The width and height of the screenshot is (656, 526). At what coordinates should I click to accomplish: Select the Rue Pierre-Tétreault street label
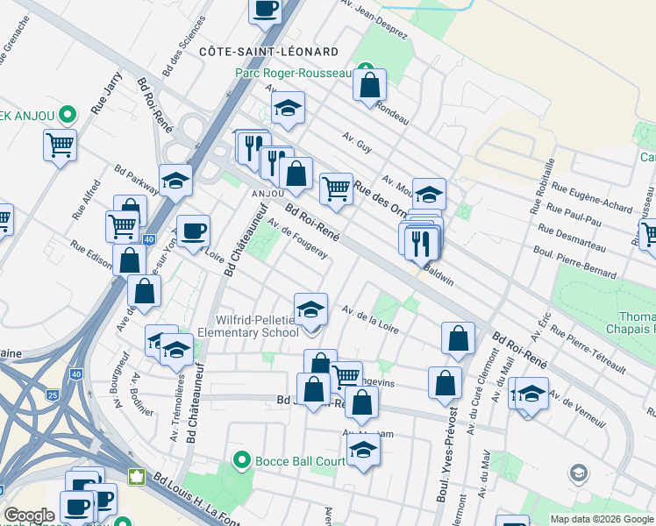588,349
